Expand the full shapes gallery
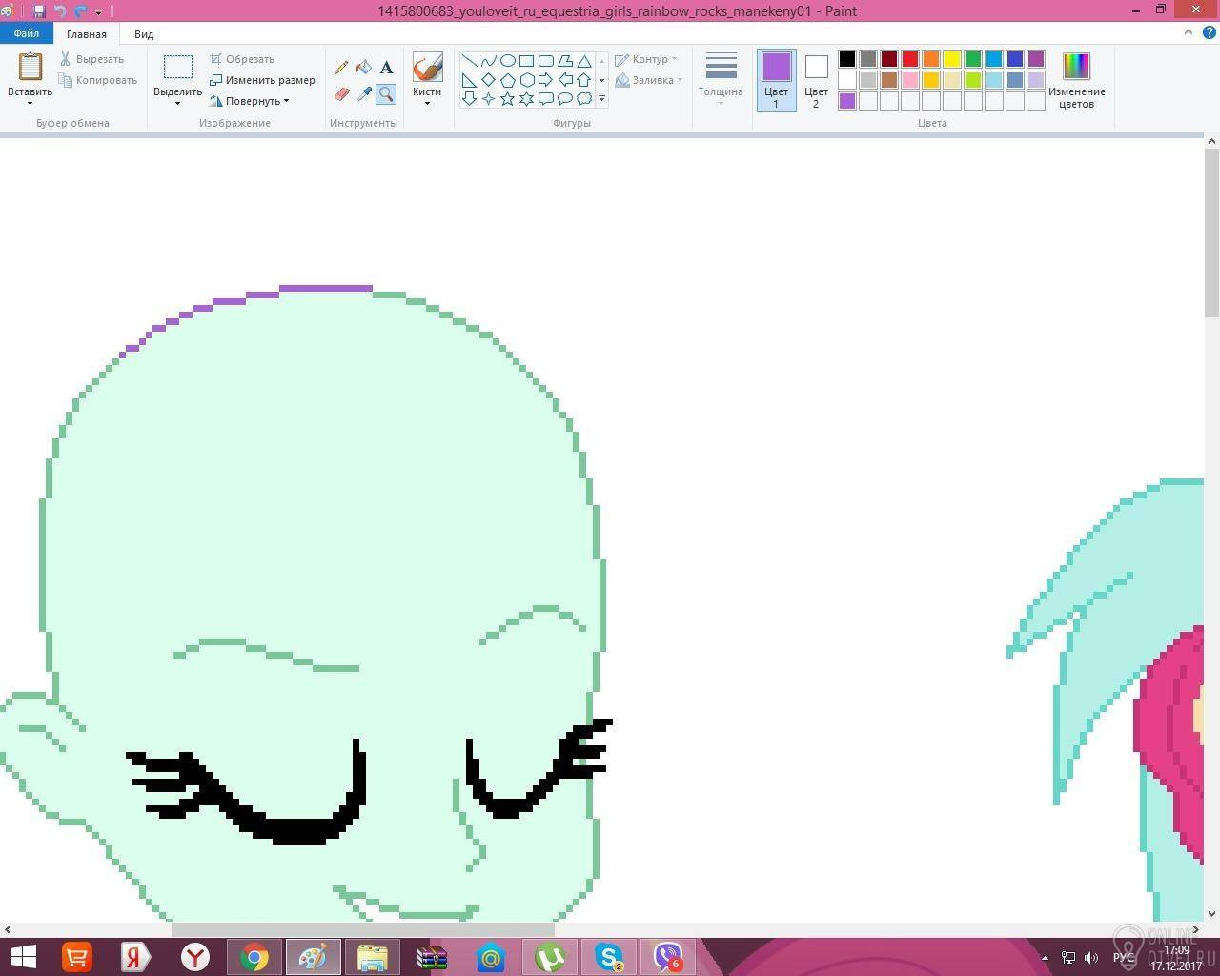The height and width of the screenshot is (976, 1220). [601, 99]
